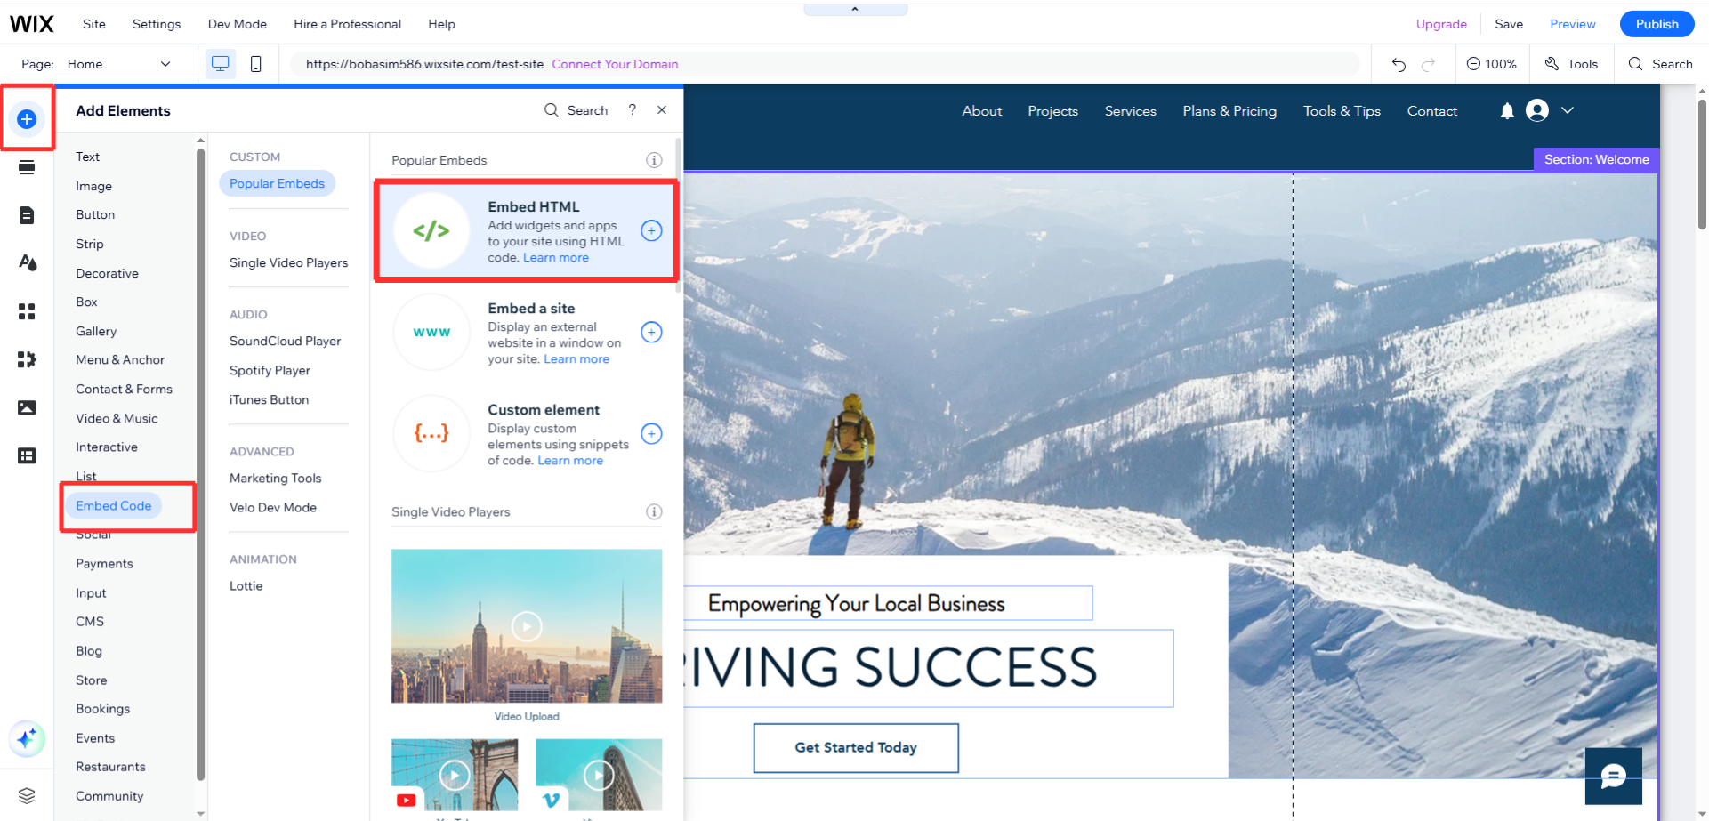The width and height of the screenshot is (1709, 821).
Task: Collapse the top bar arrow handle
Action: point(855,9)
